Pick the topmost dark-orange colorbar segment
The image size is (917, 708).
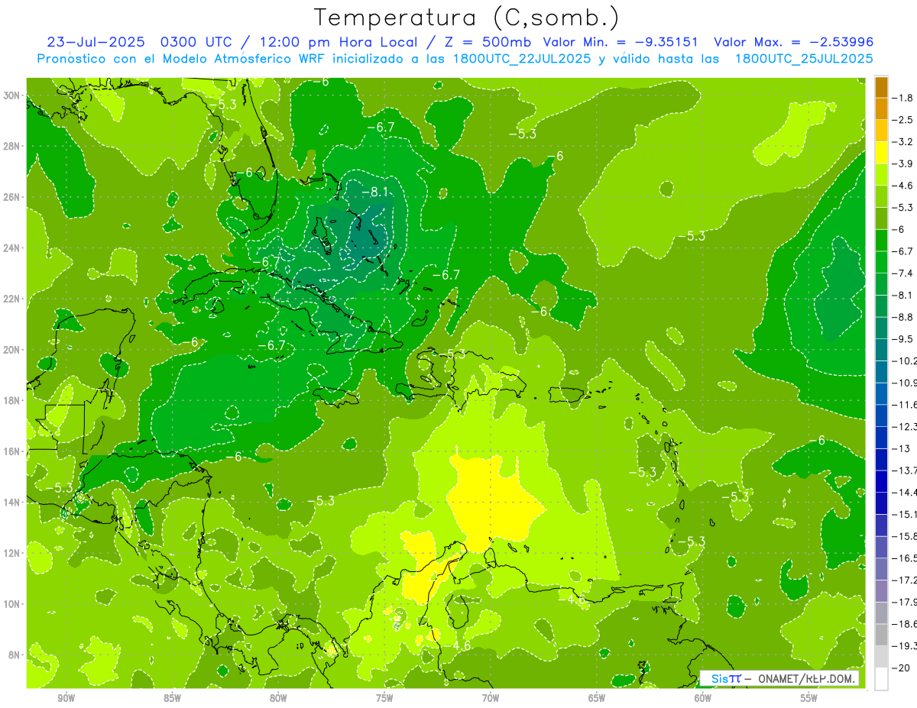(881, 87)
